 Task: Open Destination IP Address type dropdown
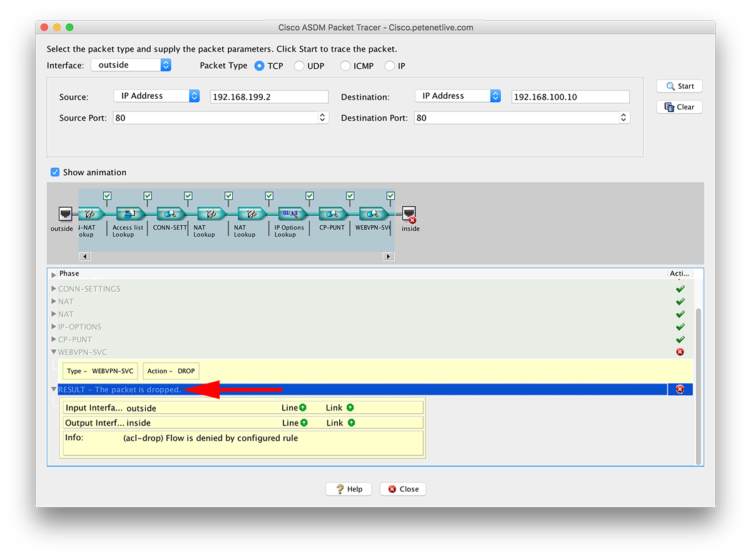pyautogui.click(x=457, y=96)
